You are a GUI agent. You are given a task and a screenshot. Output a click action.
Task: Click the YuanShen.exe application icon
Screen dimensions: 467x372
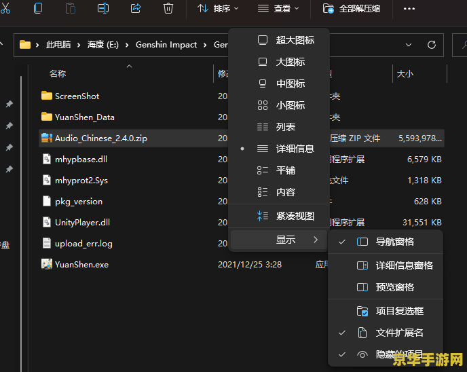click(47, 264)
